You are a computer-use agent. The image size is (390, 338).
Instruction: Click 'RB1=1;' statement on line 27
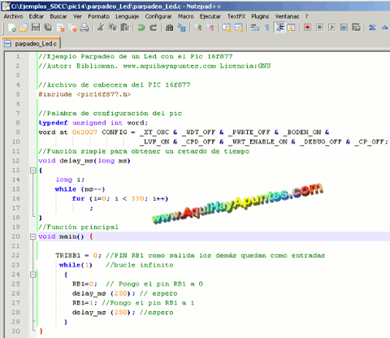click(x=84, y=303)
